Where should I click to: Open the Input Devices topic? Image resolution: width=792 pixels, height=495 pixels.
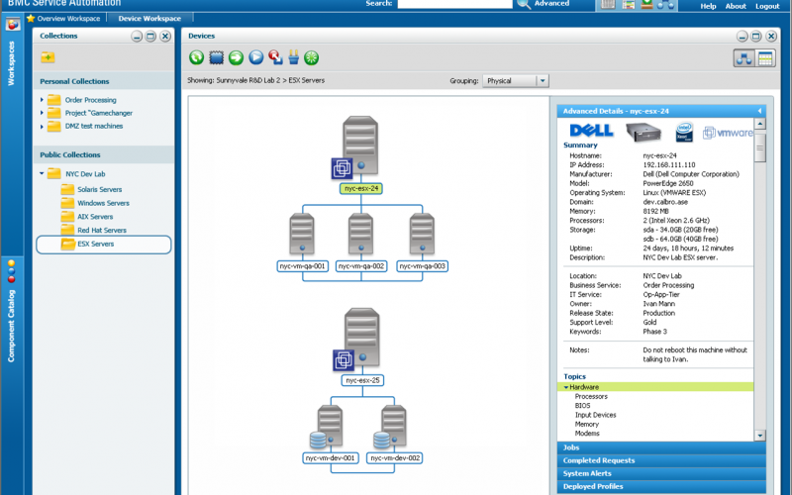tap(596, 415)
